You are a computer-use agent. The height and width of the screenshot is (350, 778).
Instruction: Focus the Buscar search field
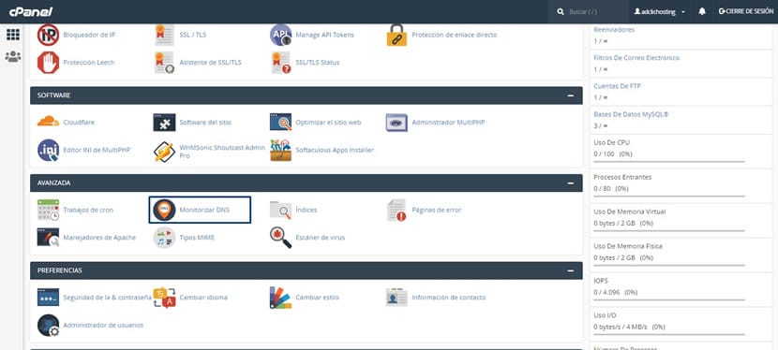tap(588, 12)
